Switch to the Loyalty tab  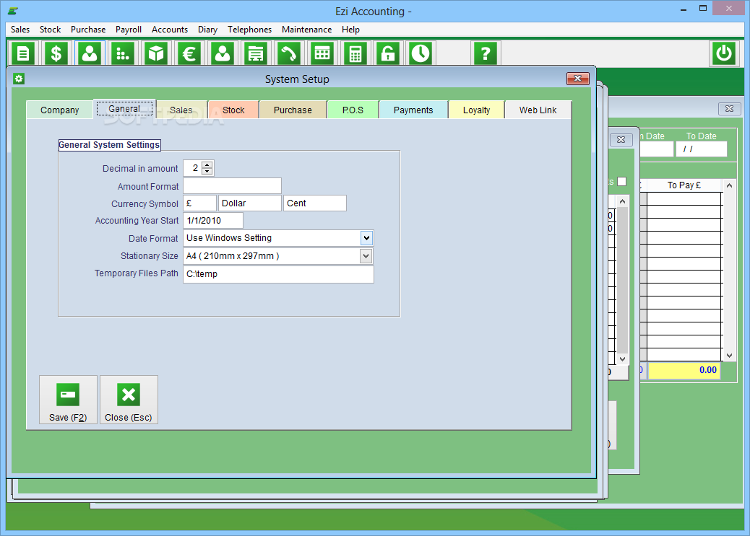click(476, 110)
